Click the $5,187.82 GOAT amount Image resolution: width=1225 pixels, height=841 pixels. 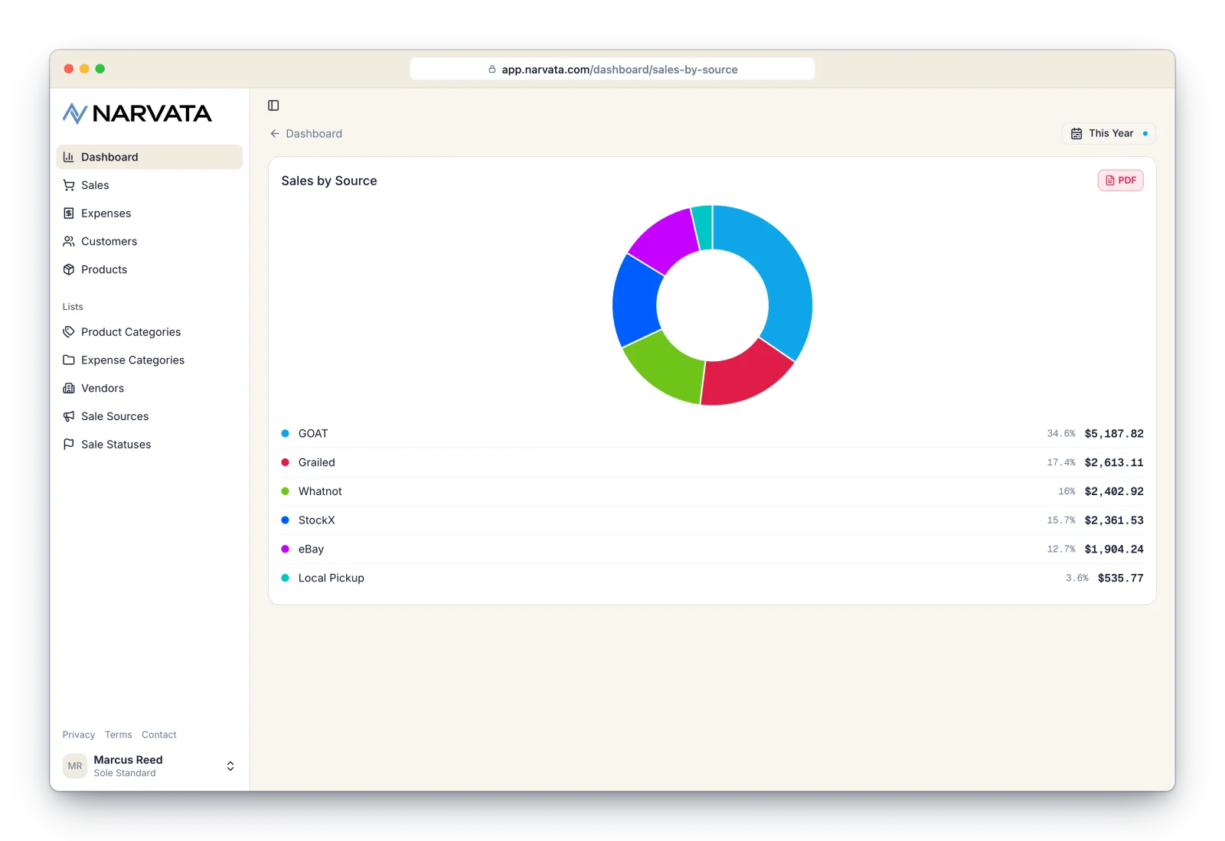point(1114,434)
